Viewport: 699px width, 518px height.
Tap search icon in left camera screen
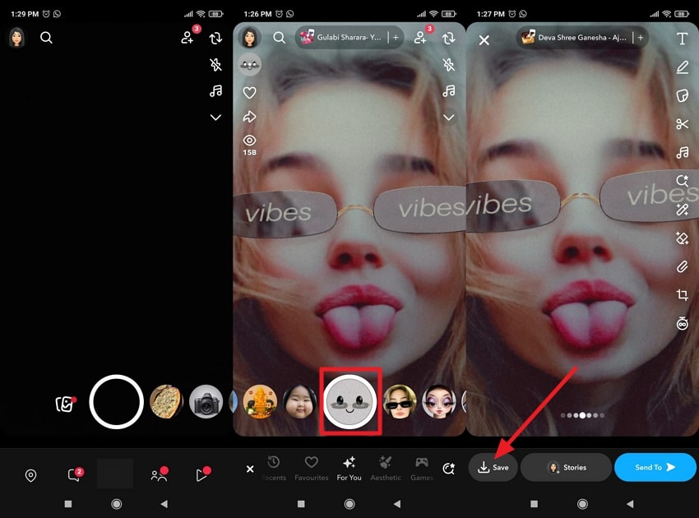coord(46,38)
